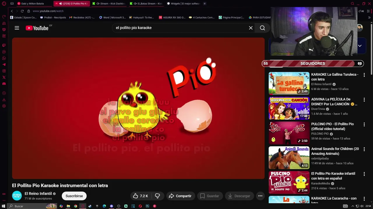Open Telegram in Opera sidebar
This screenshot has height=209, width=373.
[x=4, y=64]
